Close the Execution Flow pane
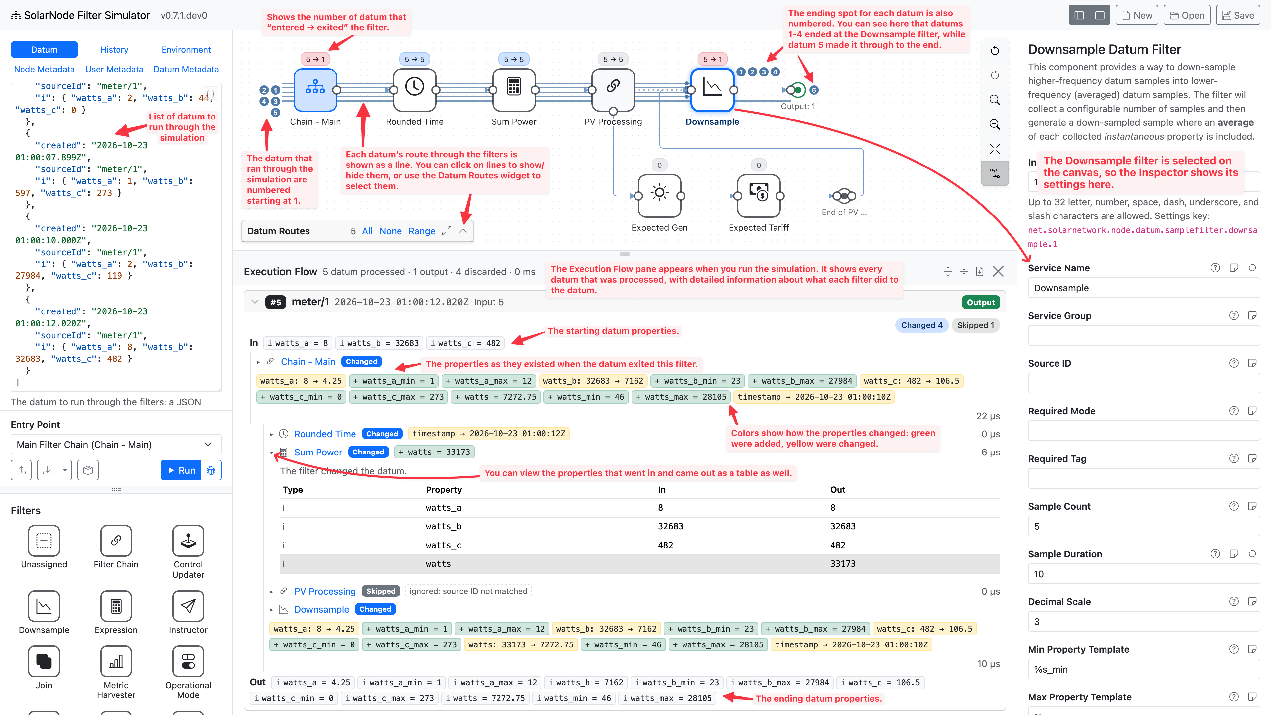Screen dimensions: 1271x715 [x=998, y=271]
